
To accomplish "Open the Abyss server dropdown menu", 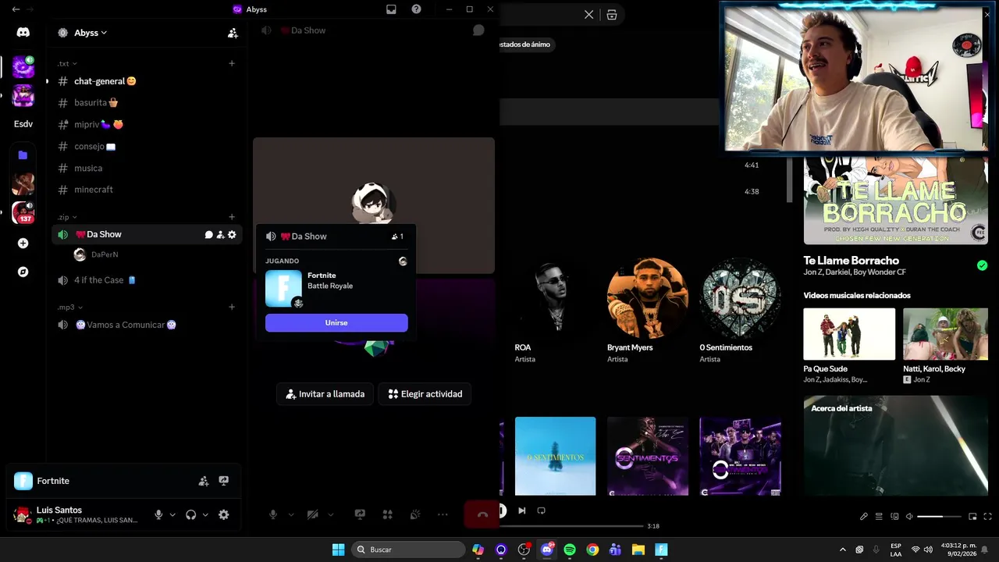I will [x=91, y=33].
